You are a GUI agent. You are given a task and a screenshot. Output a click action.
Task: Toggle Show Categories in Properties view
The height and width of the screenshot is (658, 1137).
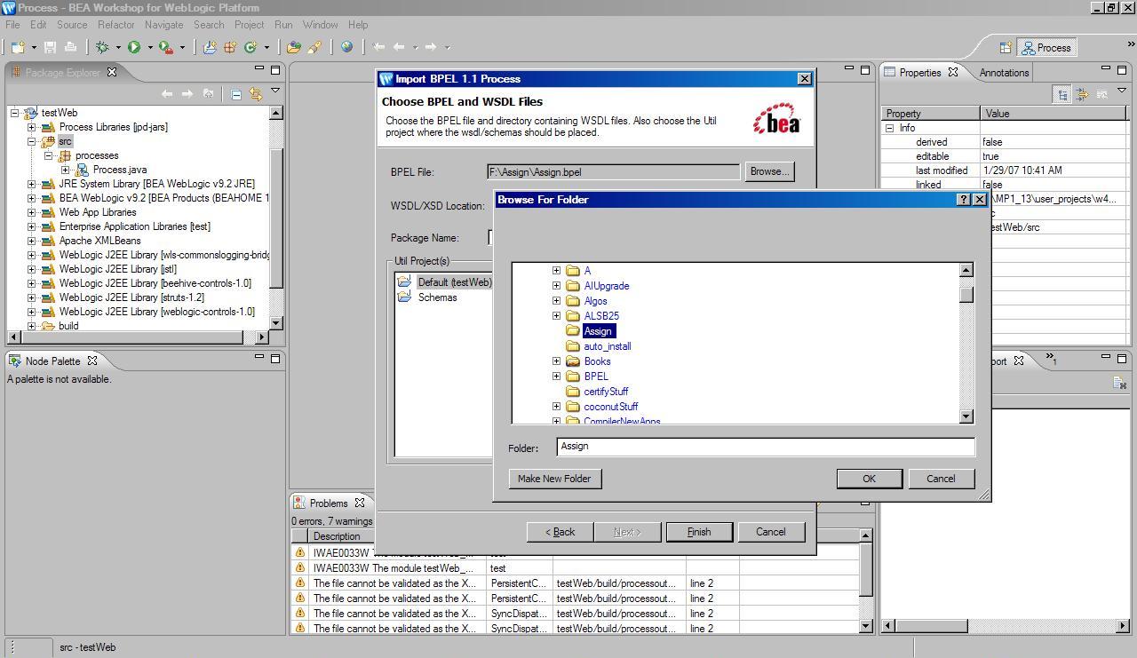pos(1062,94)
